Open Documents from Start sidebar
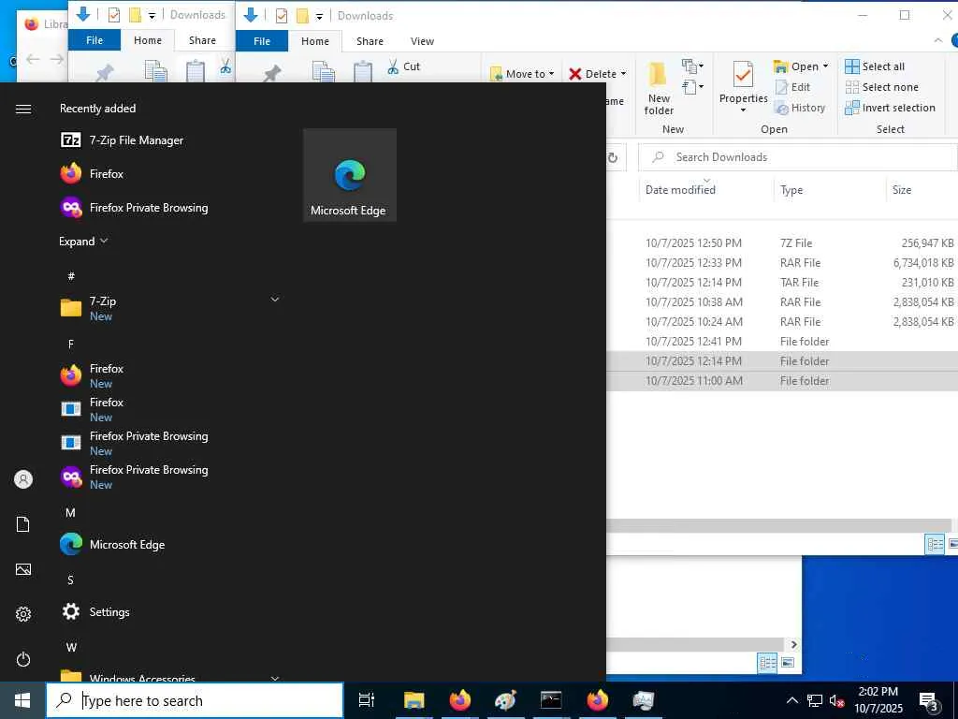This screenshot has height=719, width=958. coord(23,524)
